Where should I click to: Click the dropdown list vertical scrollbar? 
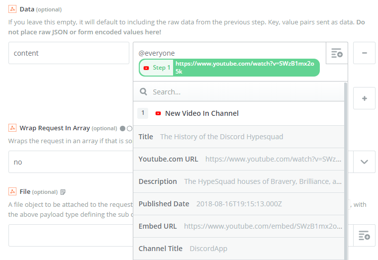[x=346, y=169]
